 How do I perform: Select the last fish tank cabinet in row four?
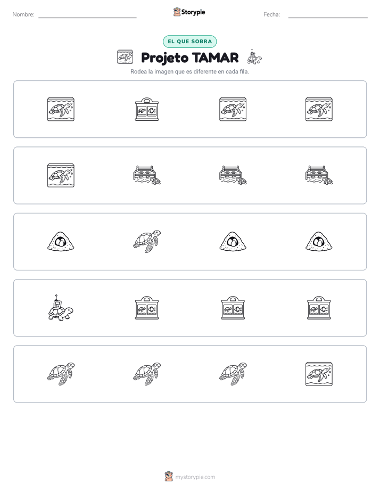tap(319, 308)
